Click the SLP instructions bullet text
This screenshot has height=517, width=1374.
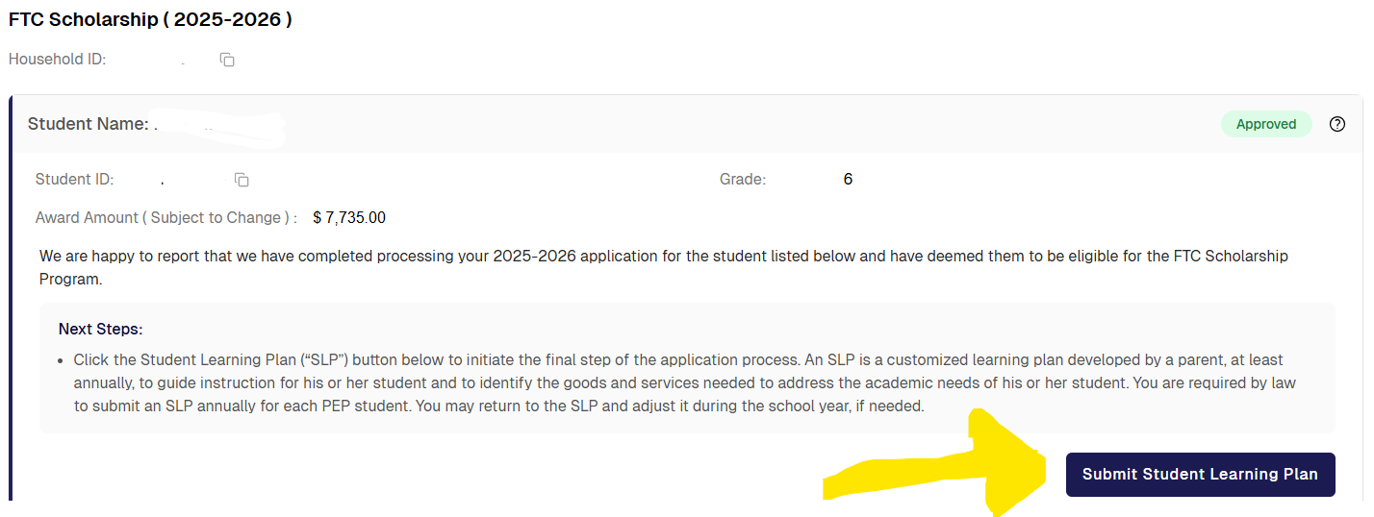[685, 382]
